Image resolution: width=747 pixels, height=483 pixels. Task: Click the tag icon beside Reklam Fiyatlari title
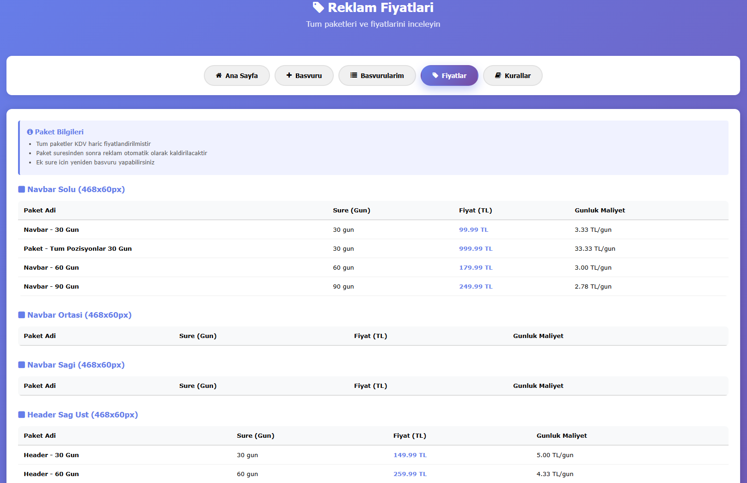318,7
